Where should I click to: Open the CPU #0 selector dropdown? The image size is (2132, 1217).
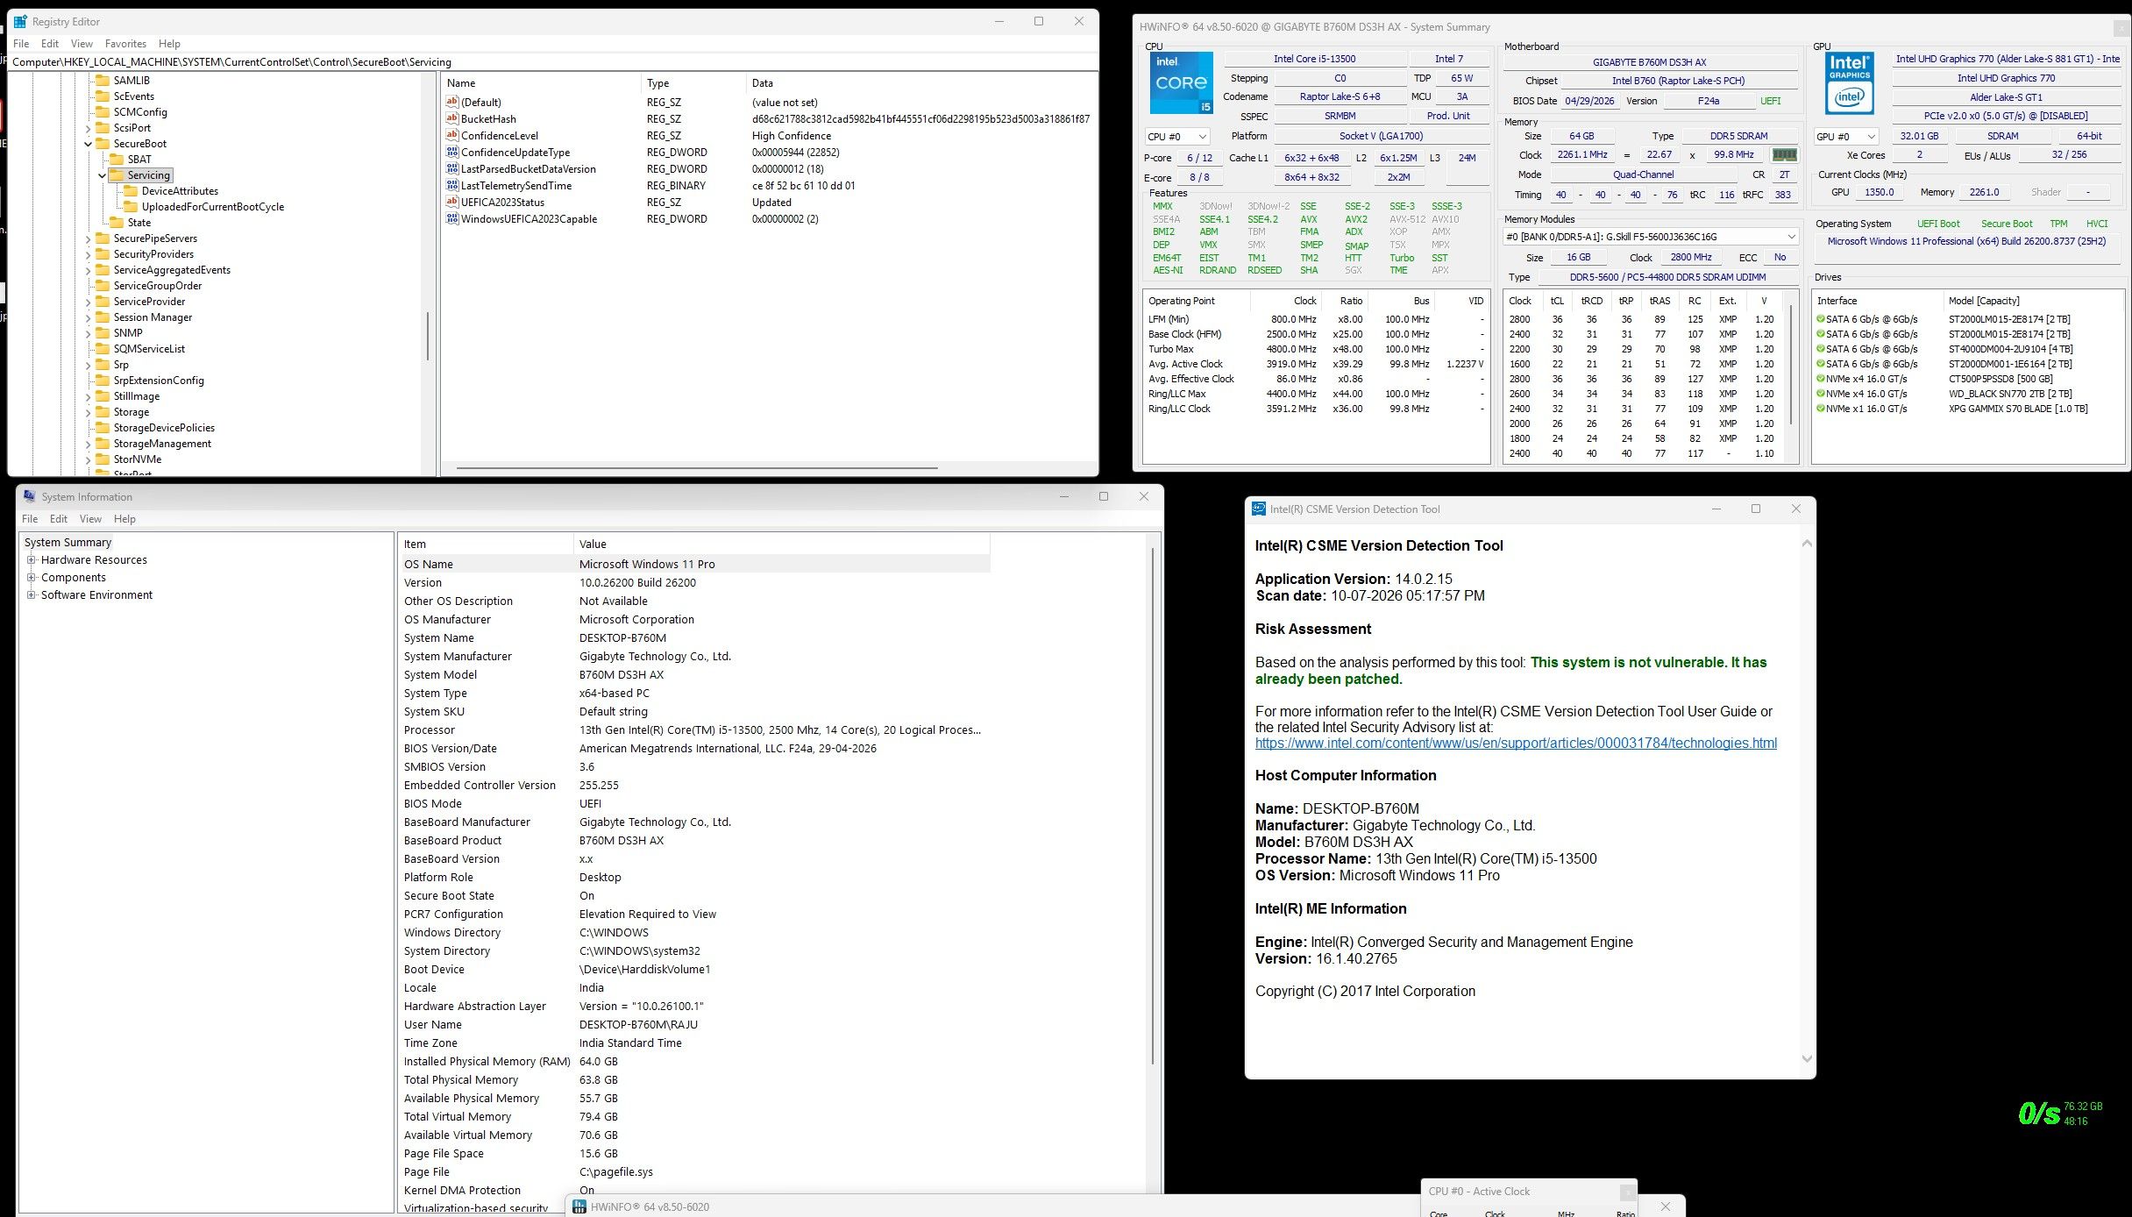1177,137
